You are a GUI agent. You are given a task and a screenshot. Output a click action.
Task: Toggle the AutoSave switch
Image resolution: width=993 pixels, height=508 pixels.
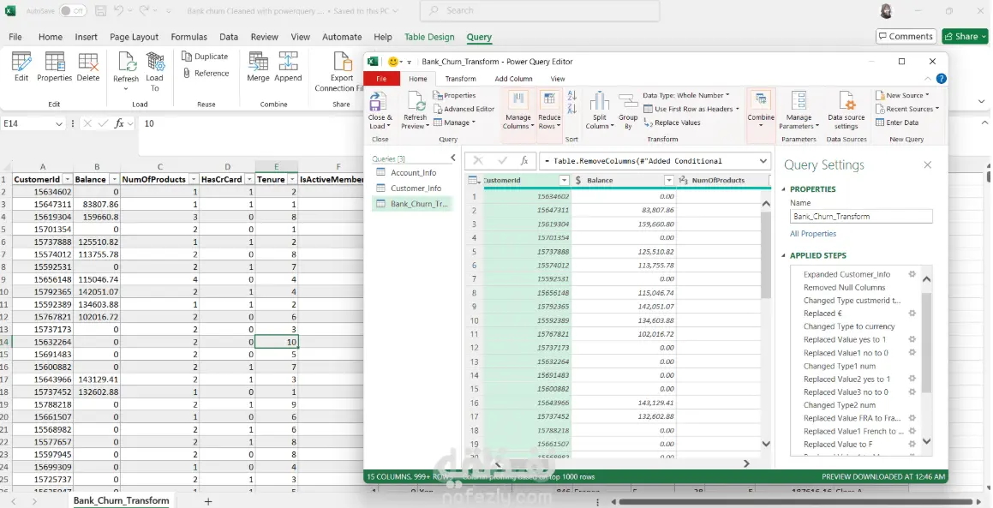pos(72,11)
